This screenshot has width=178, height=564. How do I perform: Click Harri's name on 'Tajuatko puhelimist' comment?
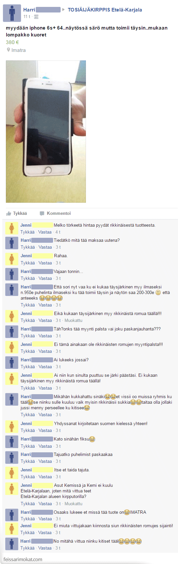pyautogui.click(x=26, y=455)
